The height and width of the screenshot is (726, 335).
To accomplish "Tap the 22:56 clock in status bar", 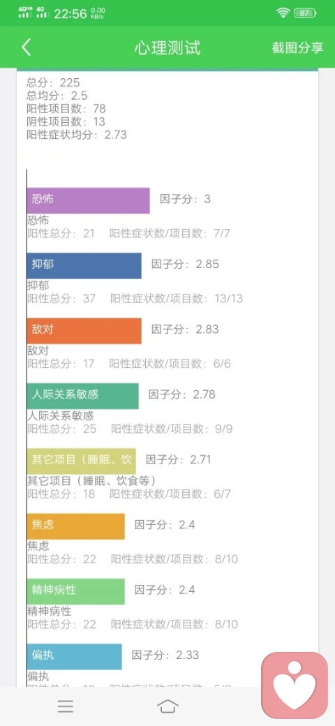I will (x=70, y=13).
